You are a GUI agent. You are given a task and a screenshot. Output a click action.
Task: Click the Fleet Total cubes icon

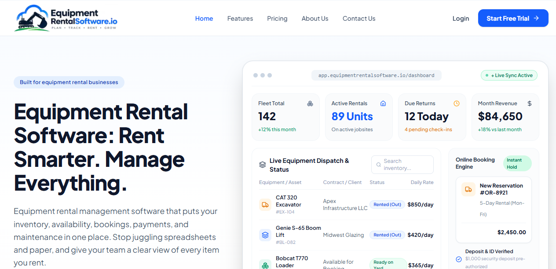310,103
